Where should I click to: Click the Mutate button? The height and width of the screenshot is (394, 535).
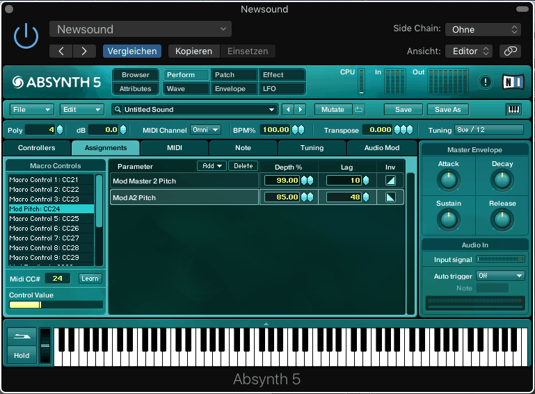point(333,110)
